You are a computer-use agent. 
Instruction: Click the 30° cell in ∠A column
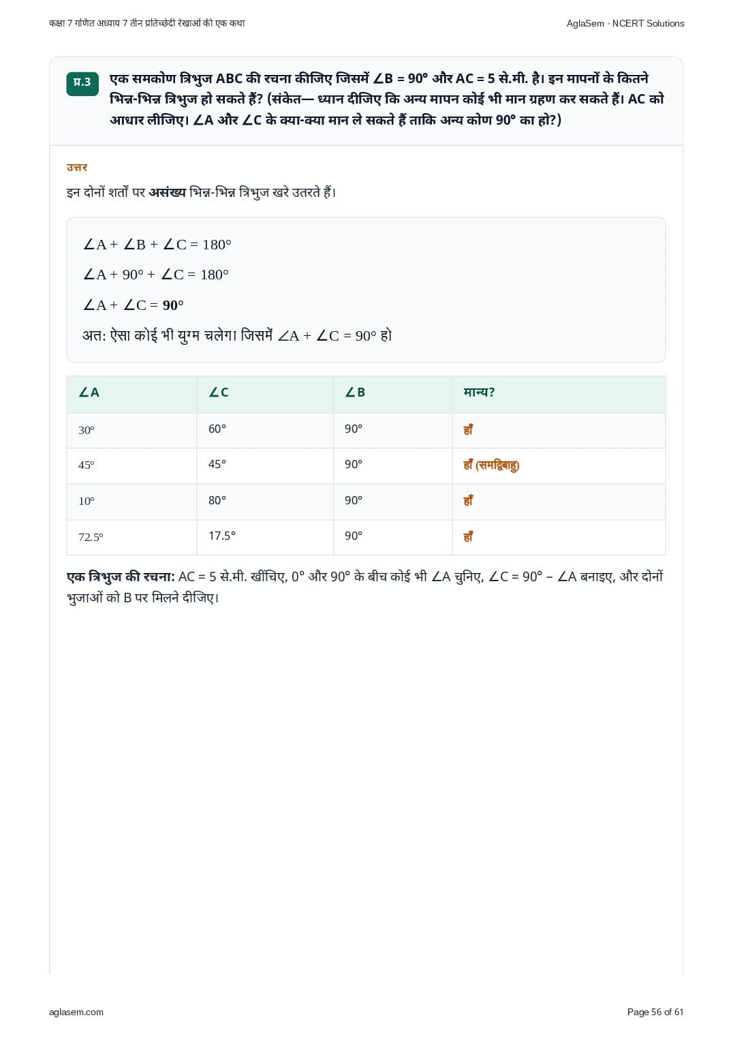[x=131, y=430]
